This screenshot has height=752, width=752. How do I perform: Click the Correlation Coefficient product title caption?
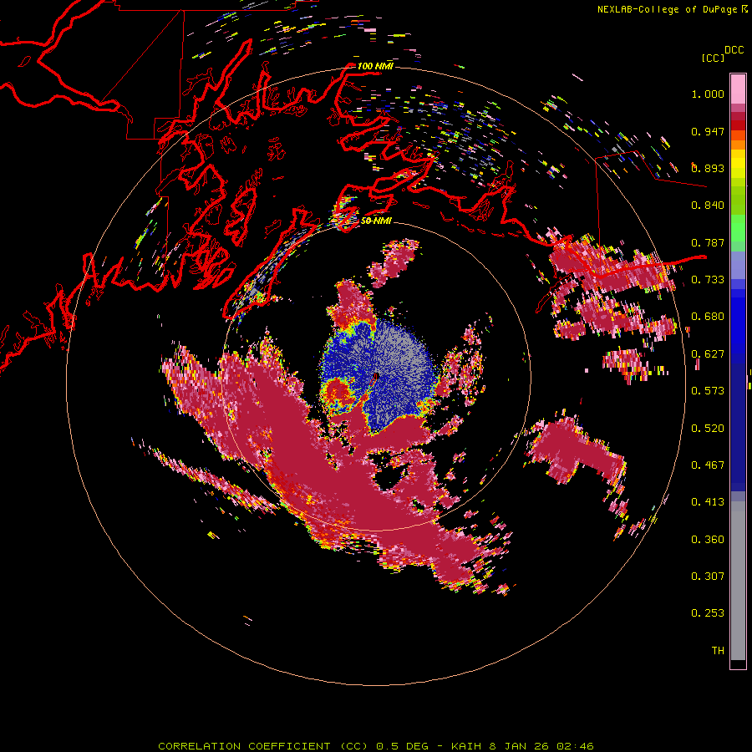[x=375, y=746]
